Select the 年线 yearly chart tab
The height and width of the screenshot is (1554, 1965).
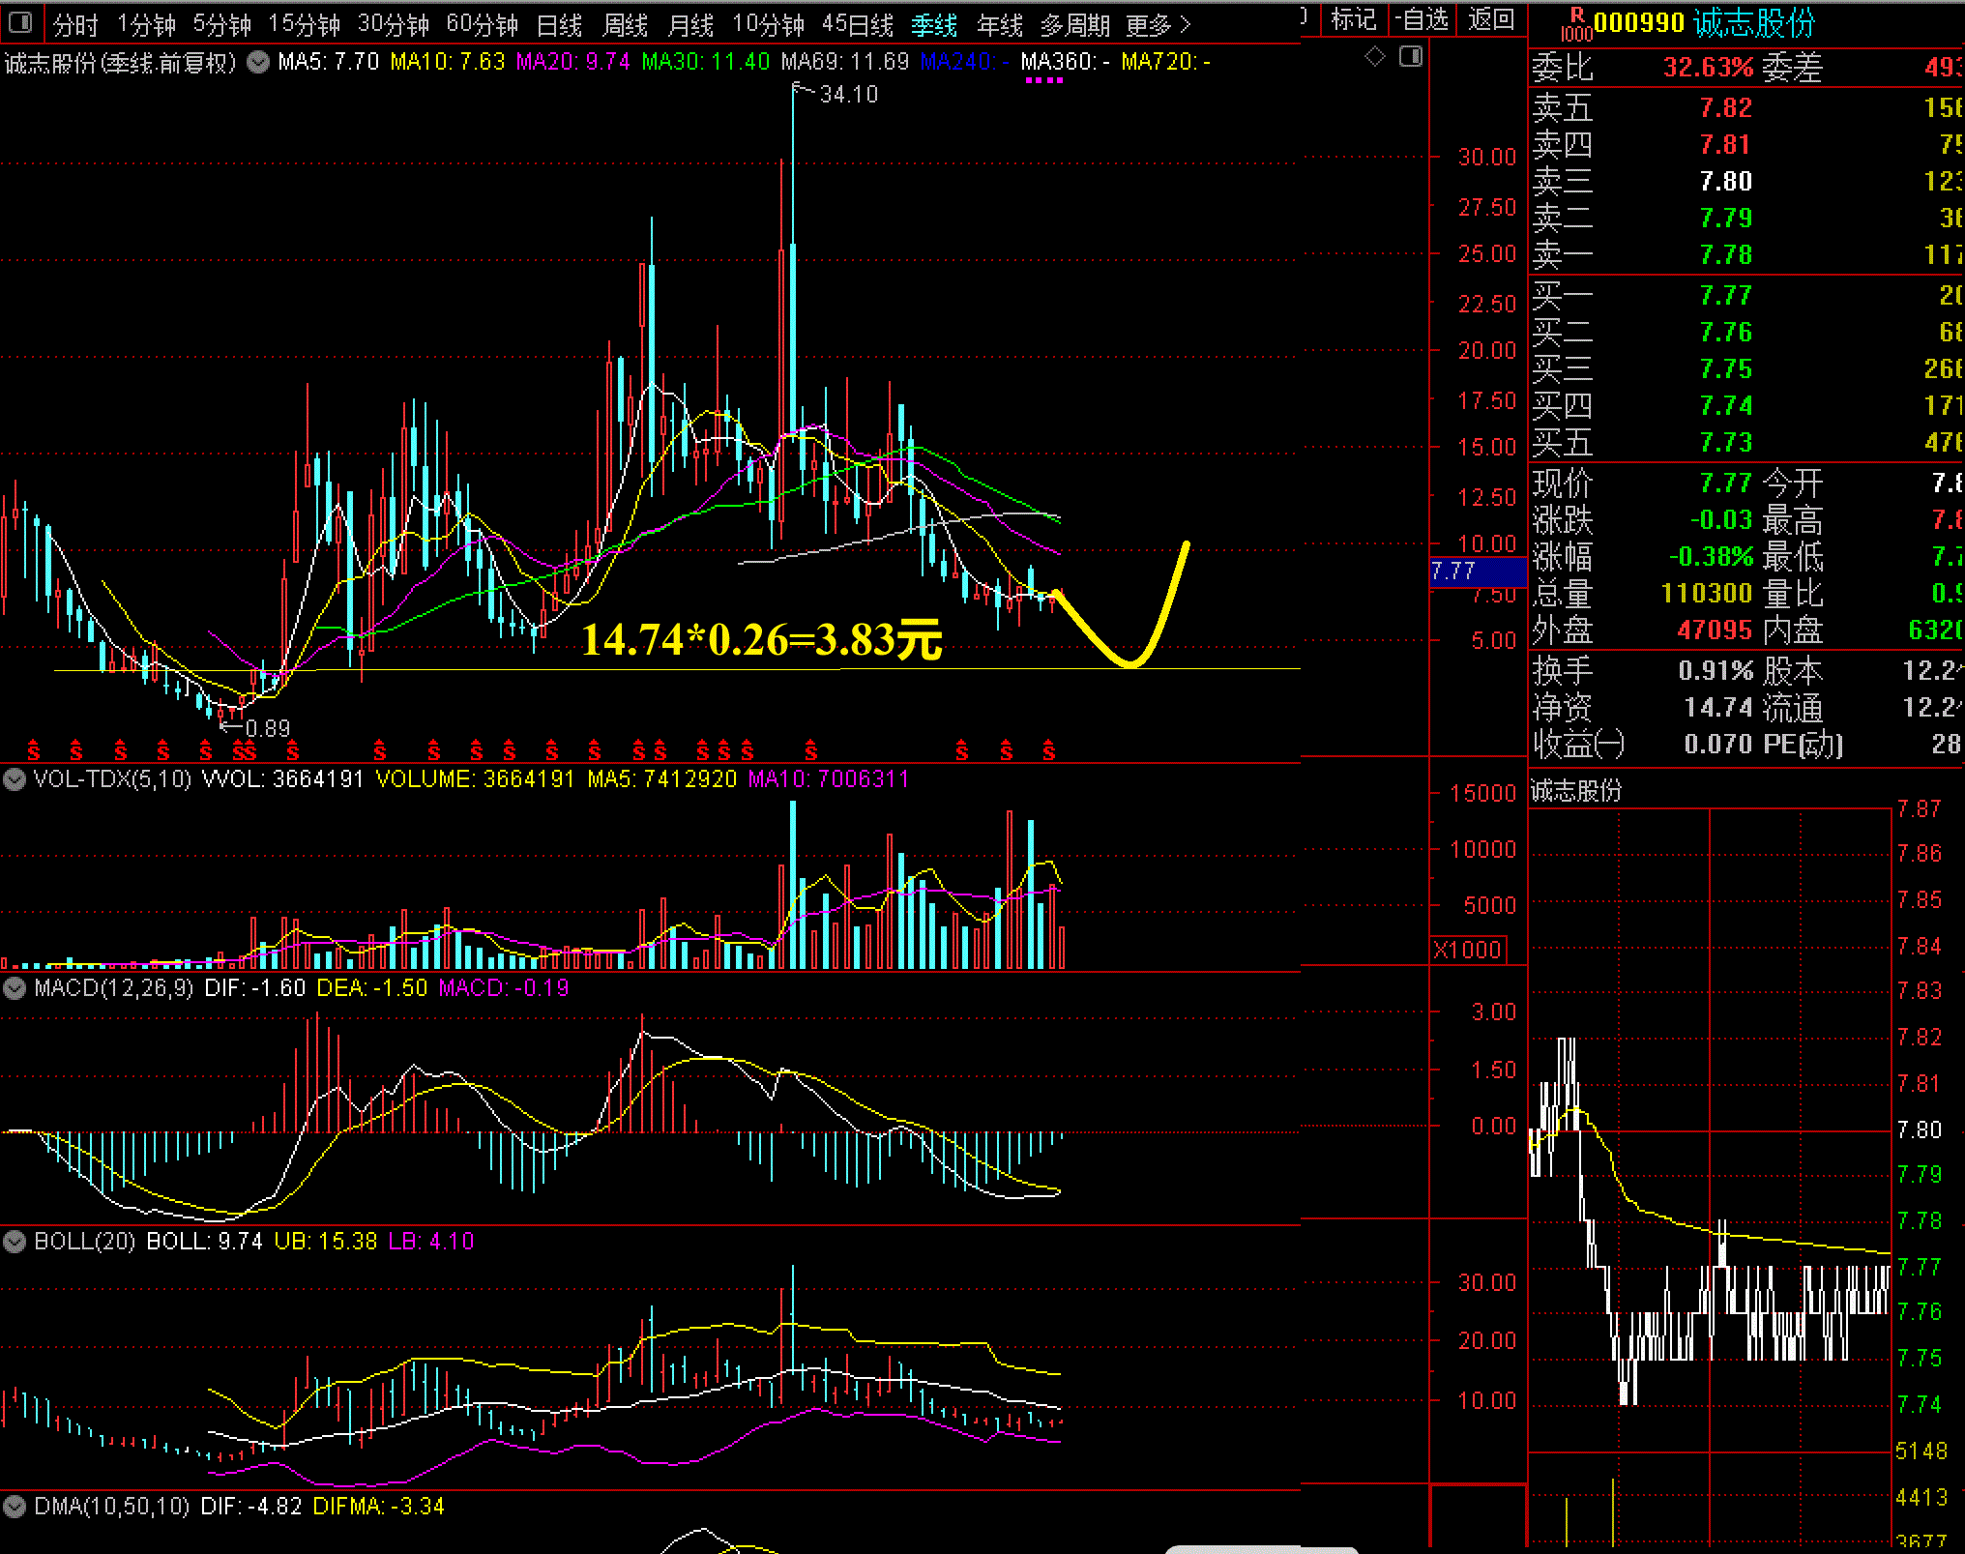[x=1000, y=24]
